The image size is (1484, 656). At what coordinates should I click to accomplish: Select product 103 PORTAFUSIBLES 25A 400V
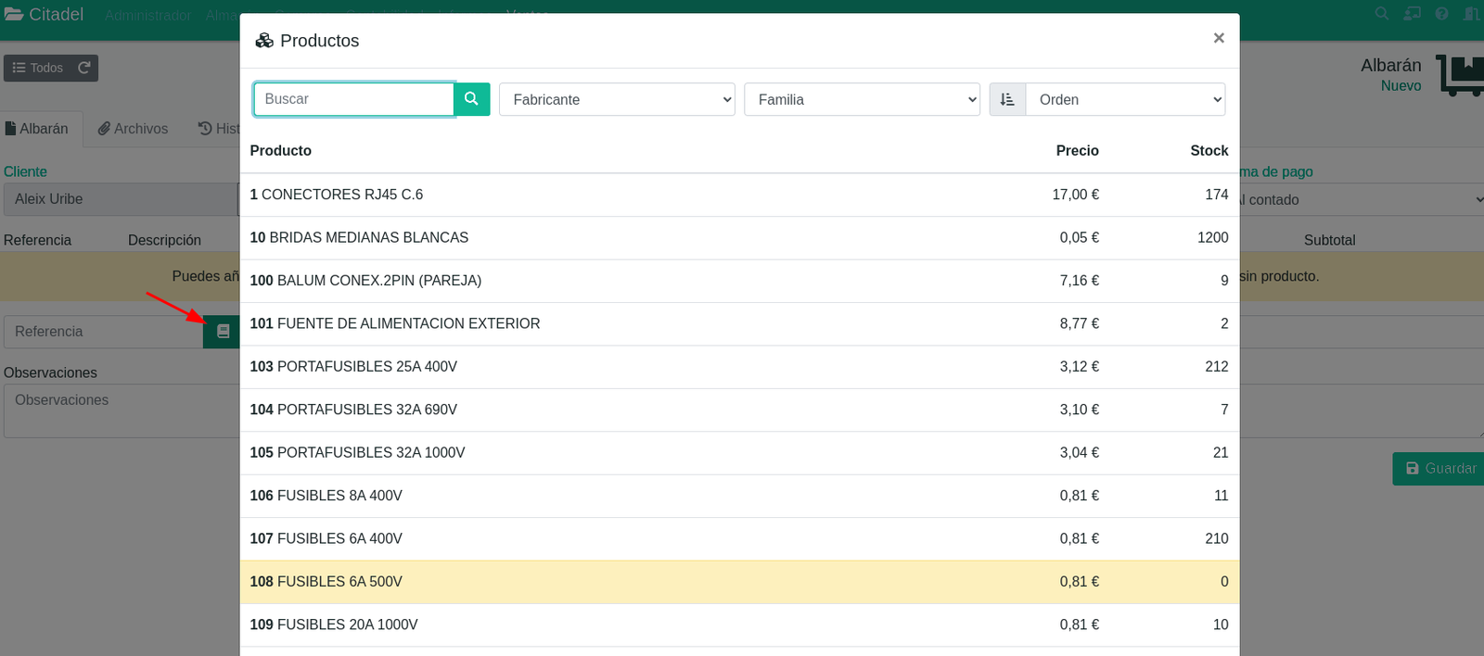pos(739,367)
